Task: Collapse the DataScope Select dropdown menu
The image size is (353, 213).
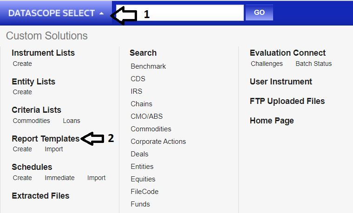Action: tap(56, 13)
